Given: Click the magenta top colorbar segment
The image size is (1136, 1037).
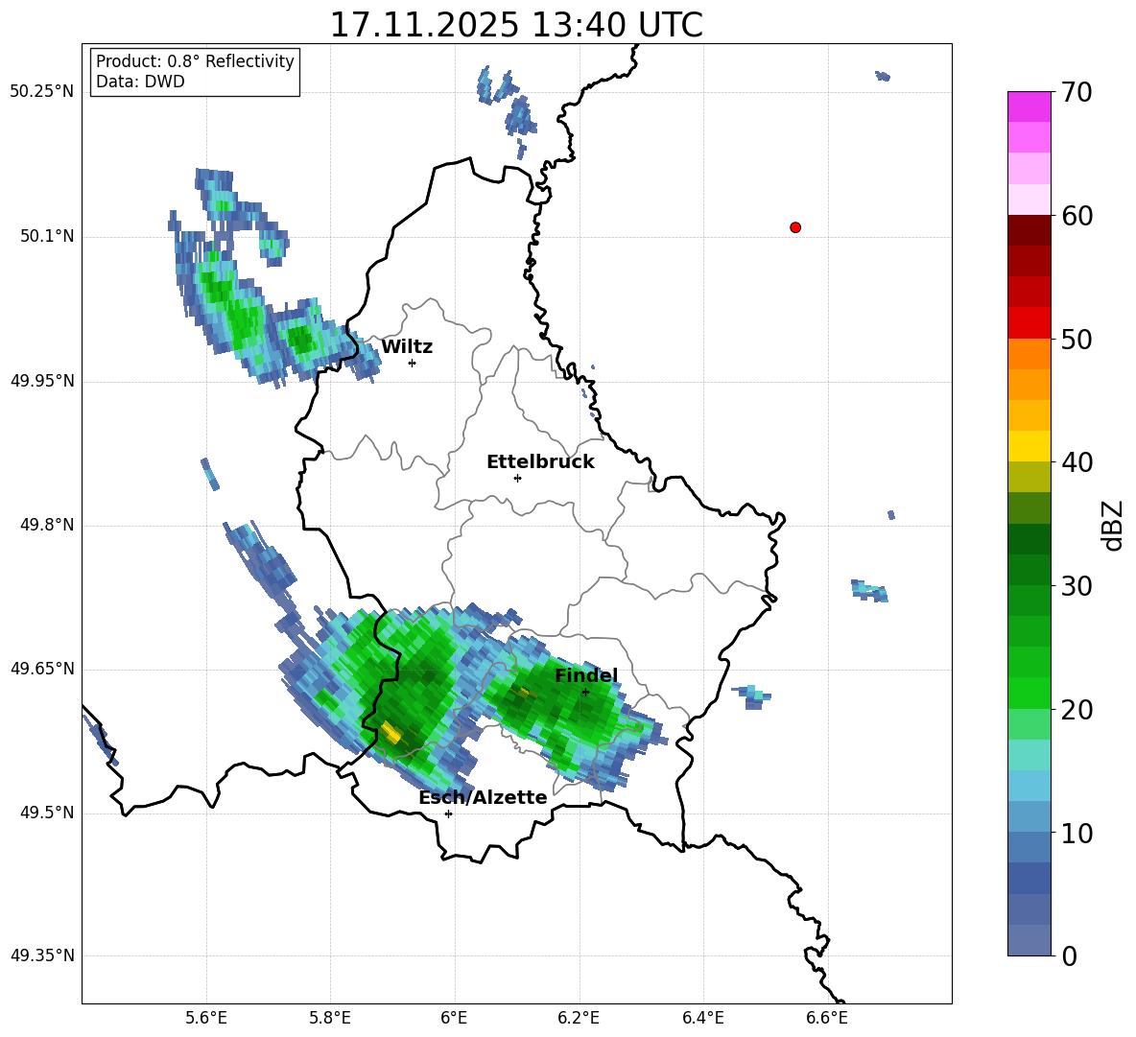Looking at the screenshot, I should click(1029, 107).
